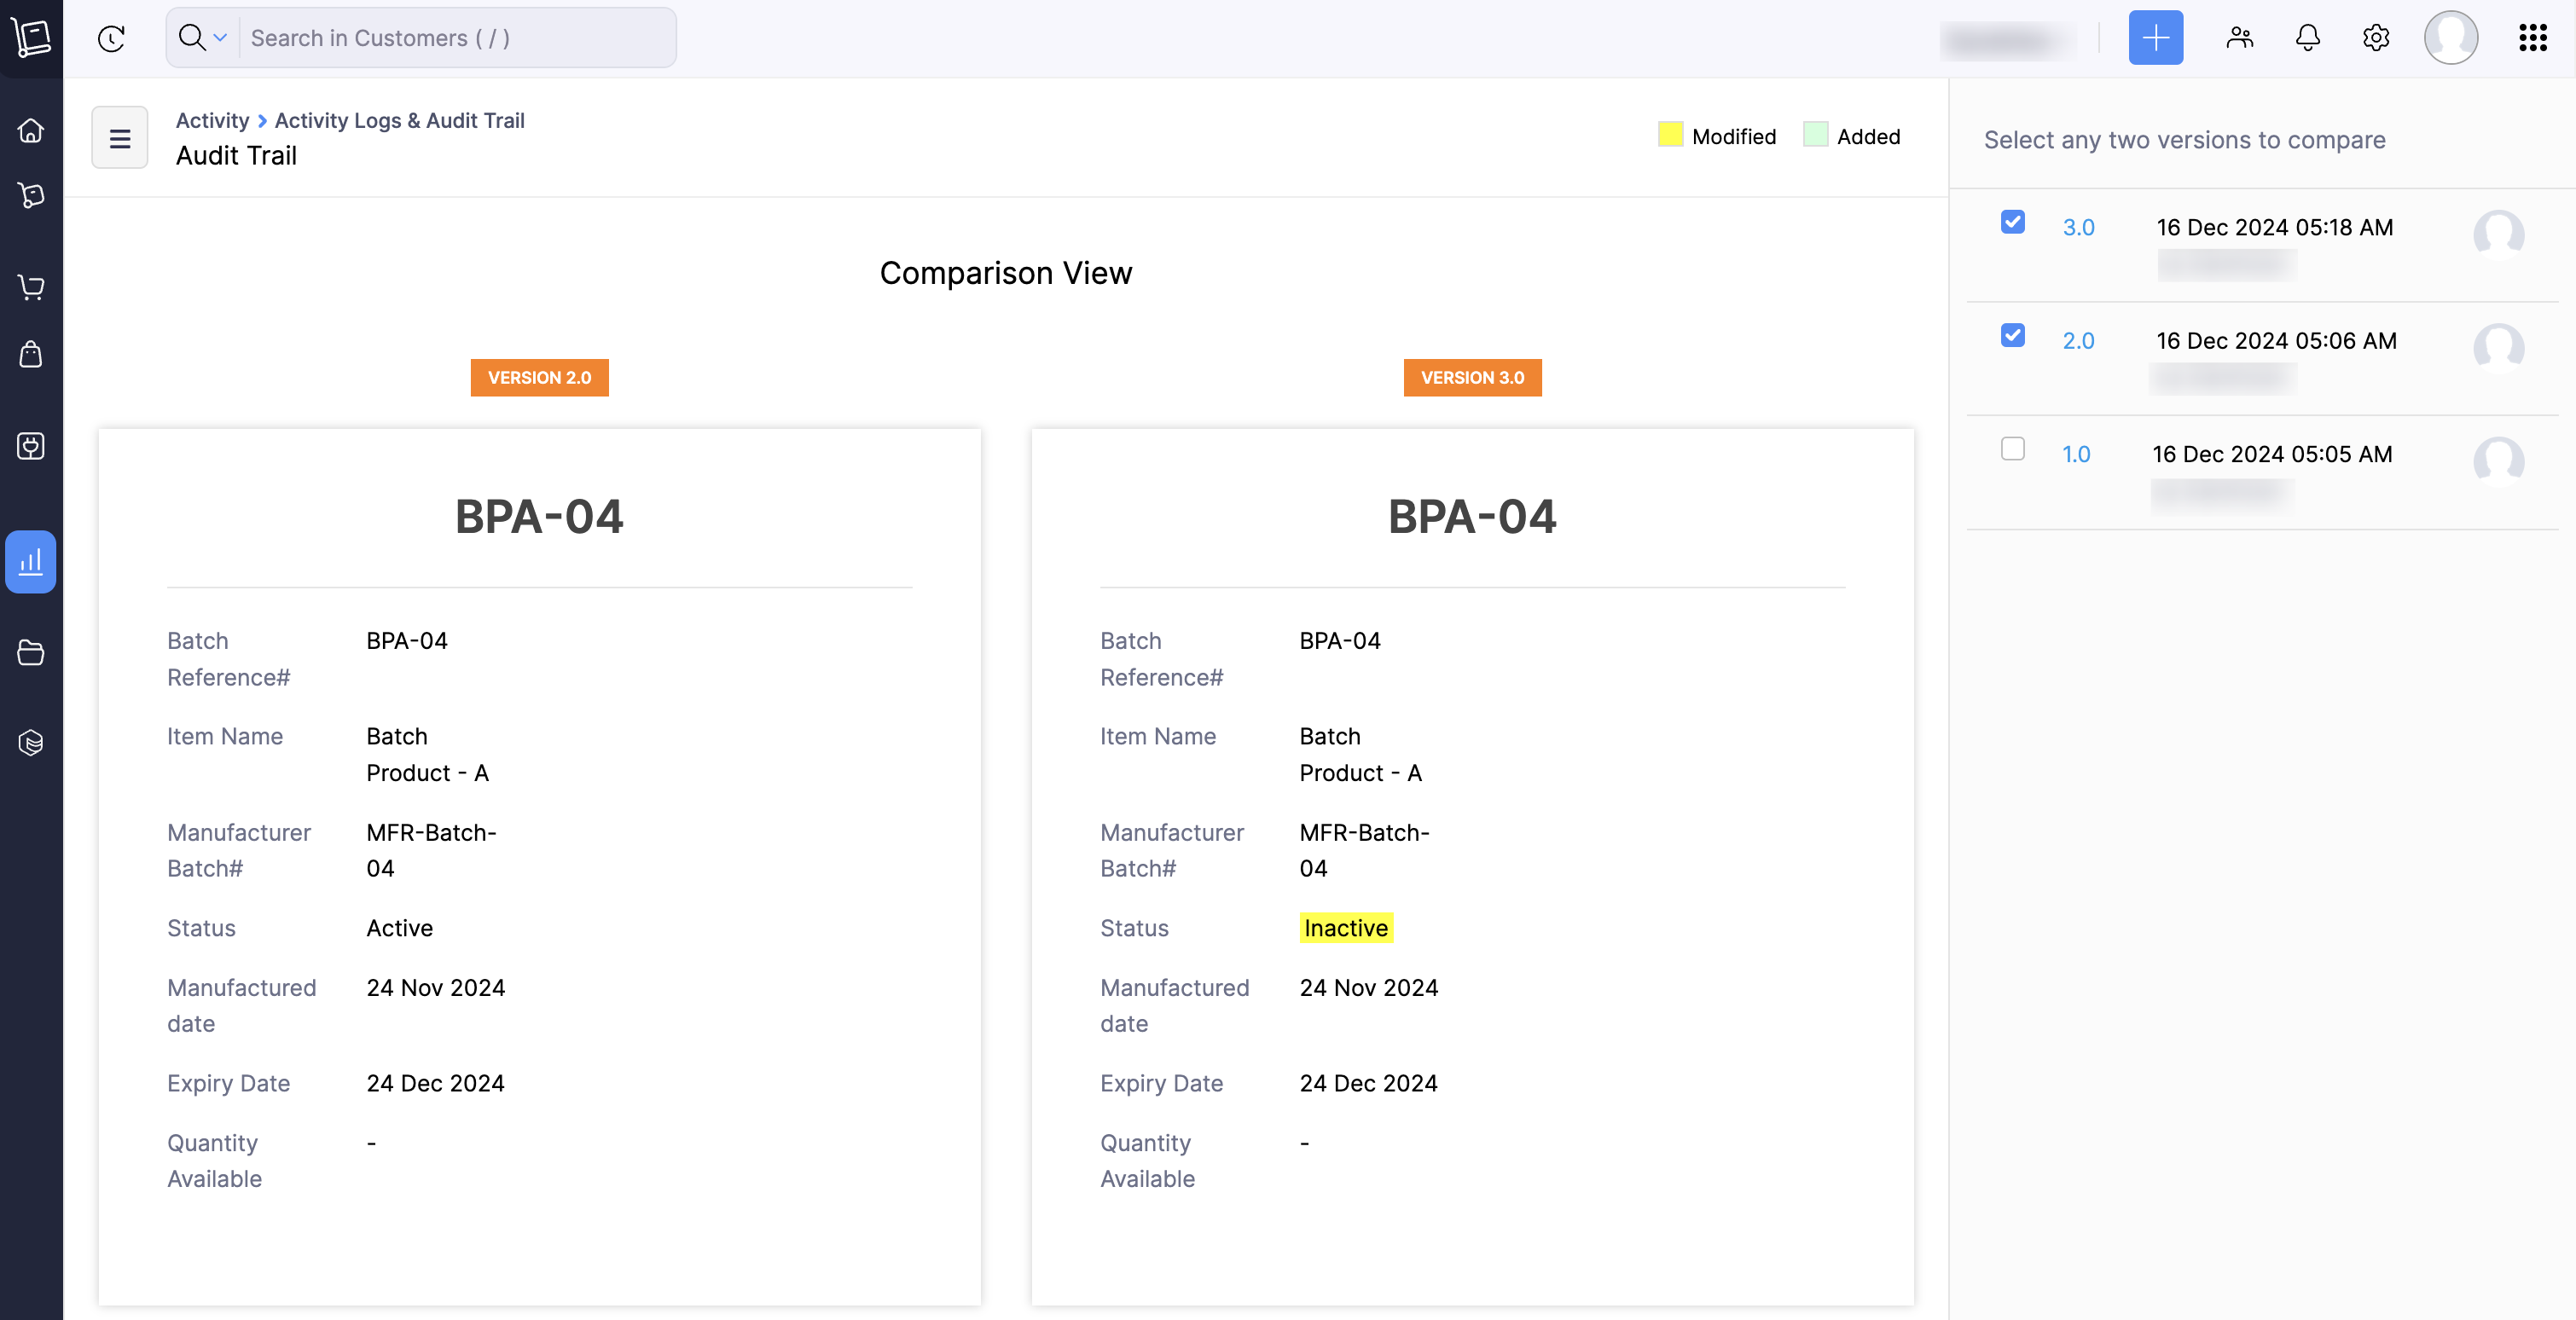Open the Documents folder sidebar icon
2576x1320 pixels.
click(31, 652)
